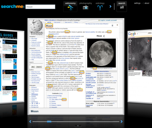Click Wikipedia Search button
The height and width of the screenshot is (128, 152).
coord(39,67)
